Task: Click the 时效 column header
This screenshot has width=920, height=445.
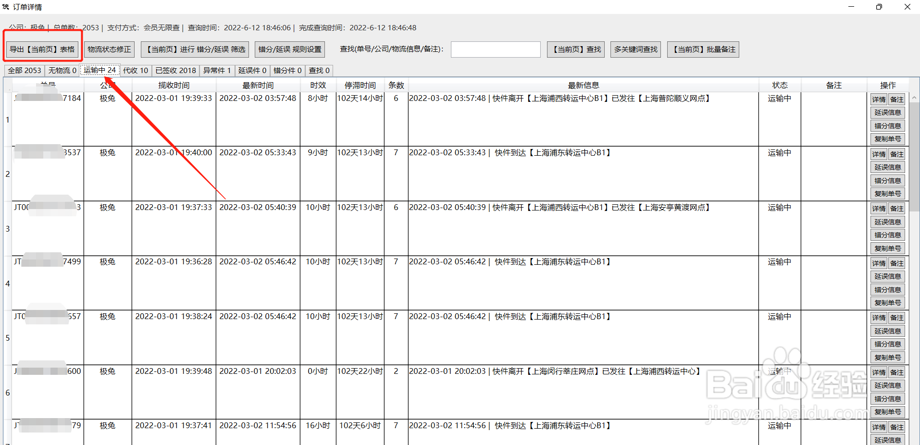Action: click(318, 85)
